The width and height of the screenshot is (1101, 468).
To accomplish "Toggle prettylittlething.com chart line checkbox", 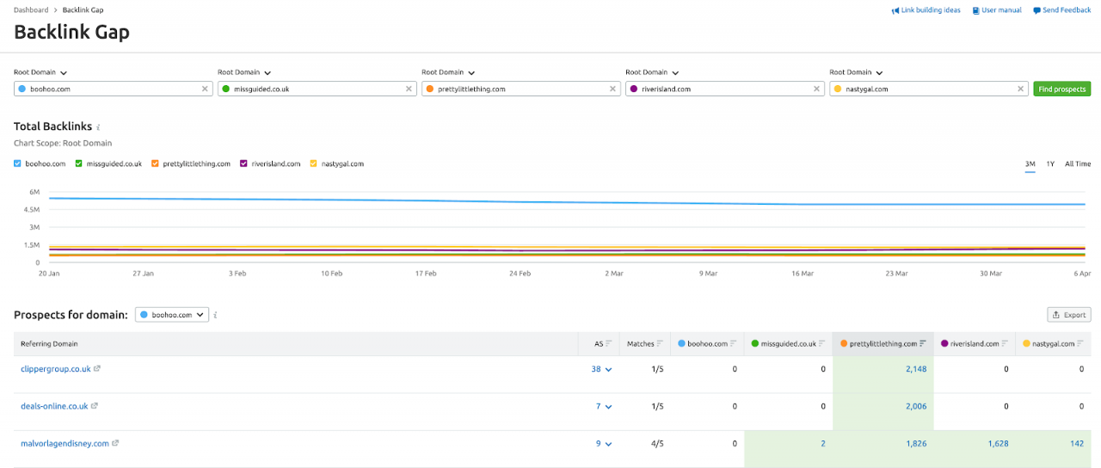I will [155, 163].
